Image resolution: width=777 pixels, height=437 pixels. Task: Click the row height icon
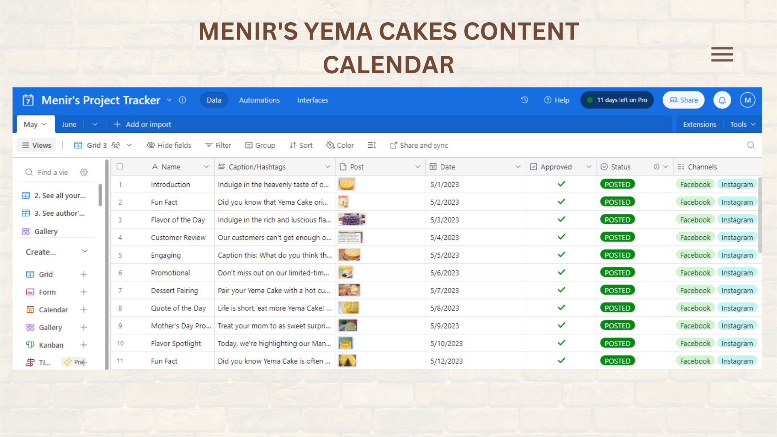click(372, 145)
